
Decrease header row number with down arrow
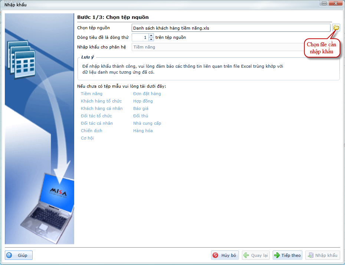click(x=151, y=39)
